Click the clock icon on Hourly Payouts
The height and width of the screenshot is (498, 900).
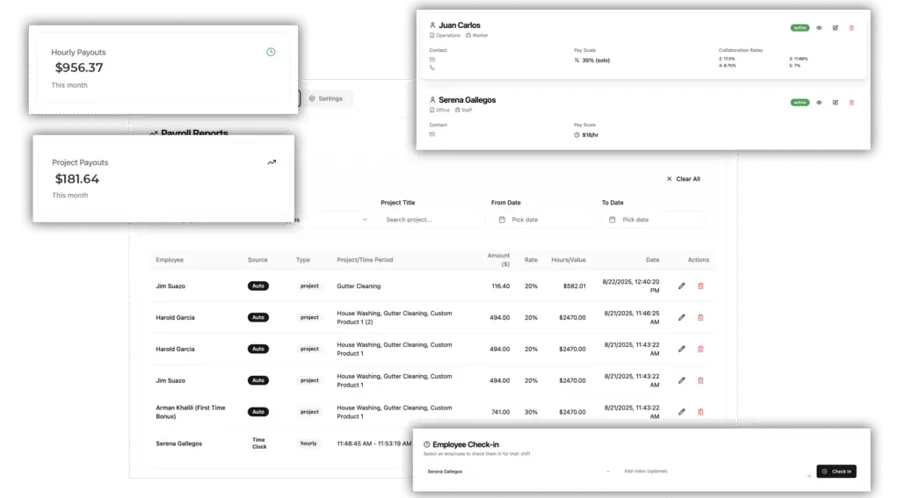tap(271, 52)
